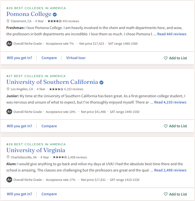
Task: Click "Will you get in?" for Pomona
Action: click(19, 58)
